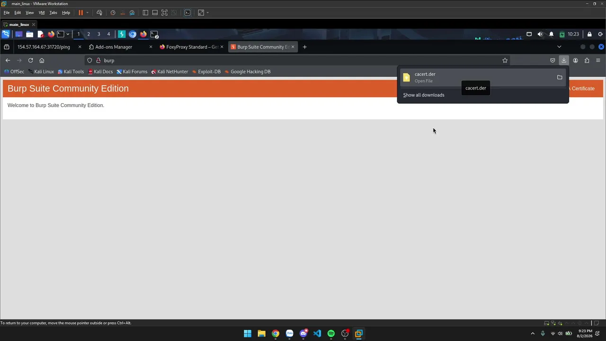Switch to workspace 4
Viewport: 606px width, 341px height.
(108, 34)
